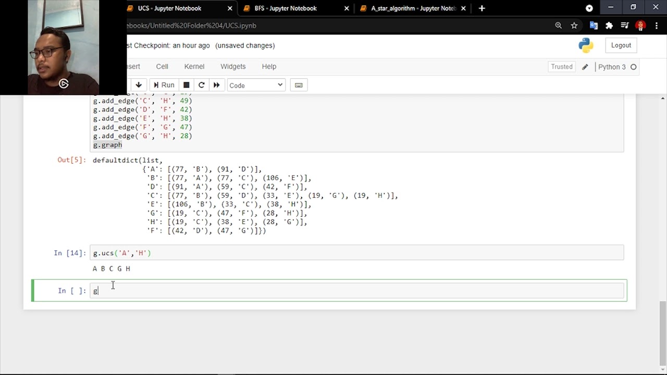Click the kernel idle circle indicator

pyautogui.click(x=634, y=67)
